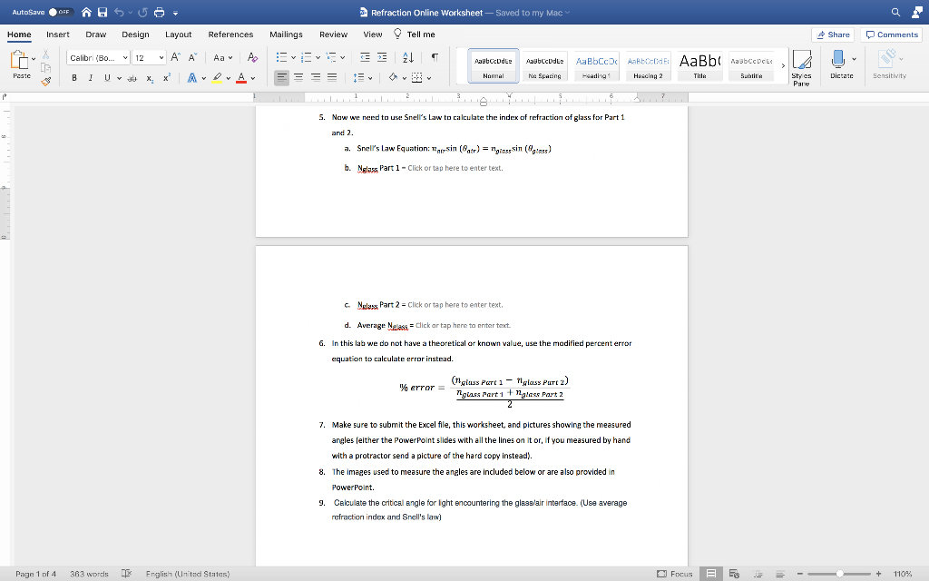Increase paragraph indent
This screenshot has height=581, width=929.
tap(382, 57)
